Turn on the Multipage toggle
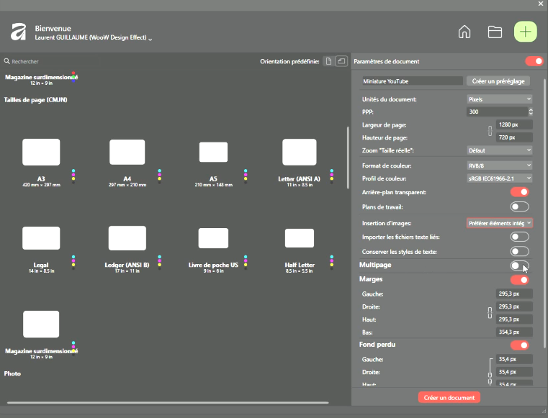The height and width of the screenshot is (418, 548). coord(519,265)
